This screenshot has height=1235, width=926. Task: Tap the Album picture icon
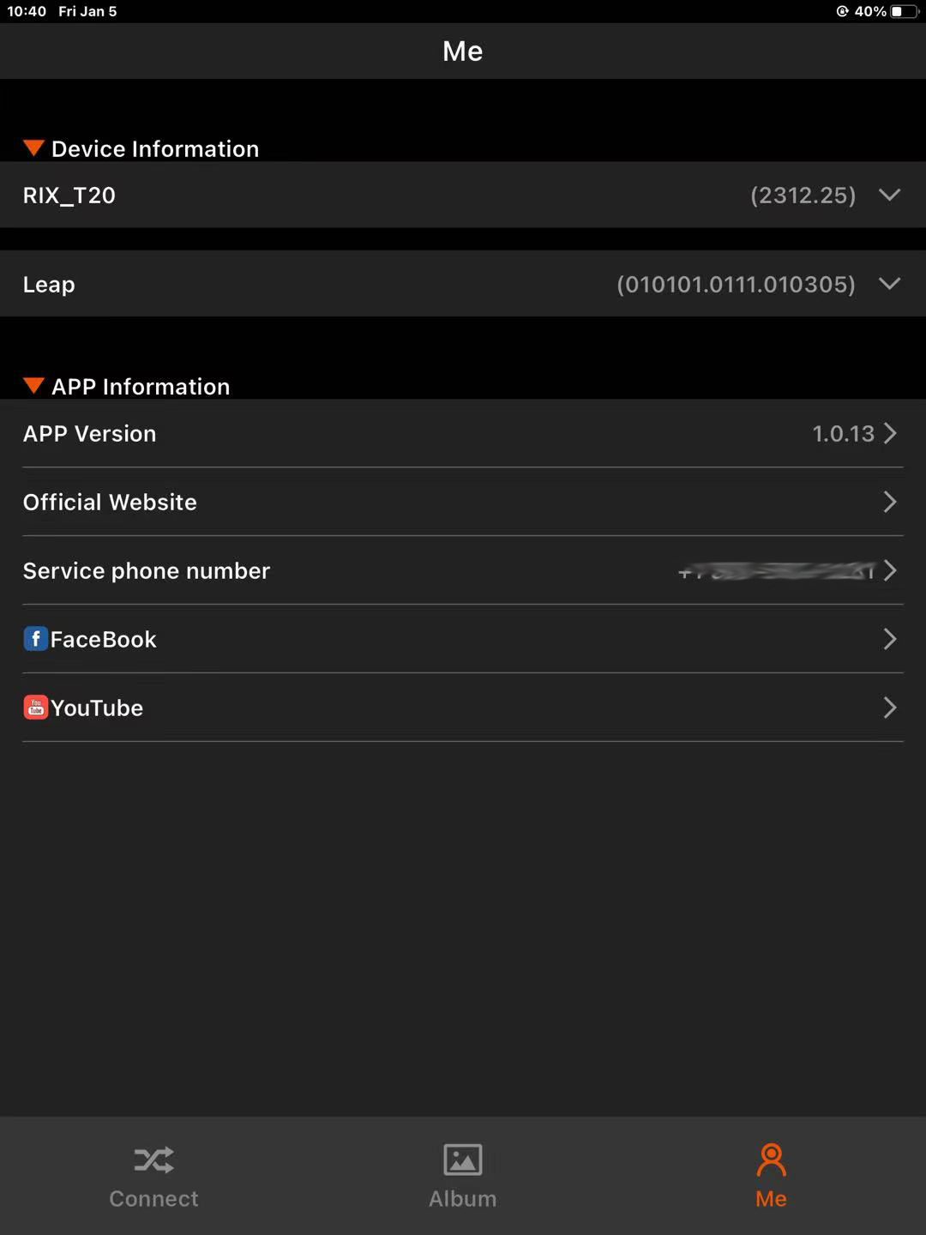(463, 1160)
